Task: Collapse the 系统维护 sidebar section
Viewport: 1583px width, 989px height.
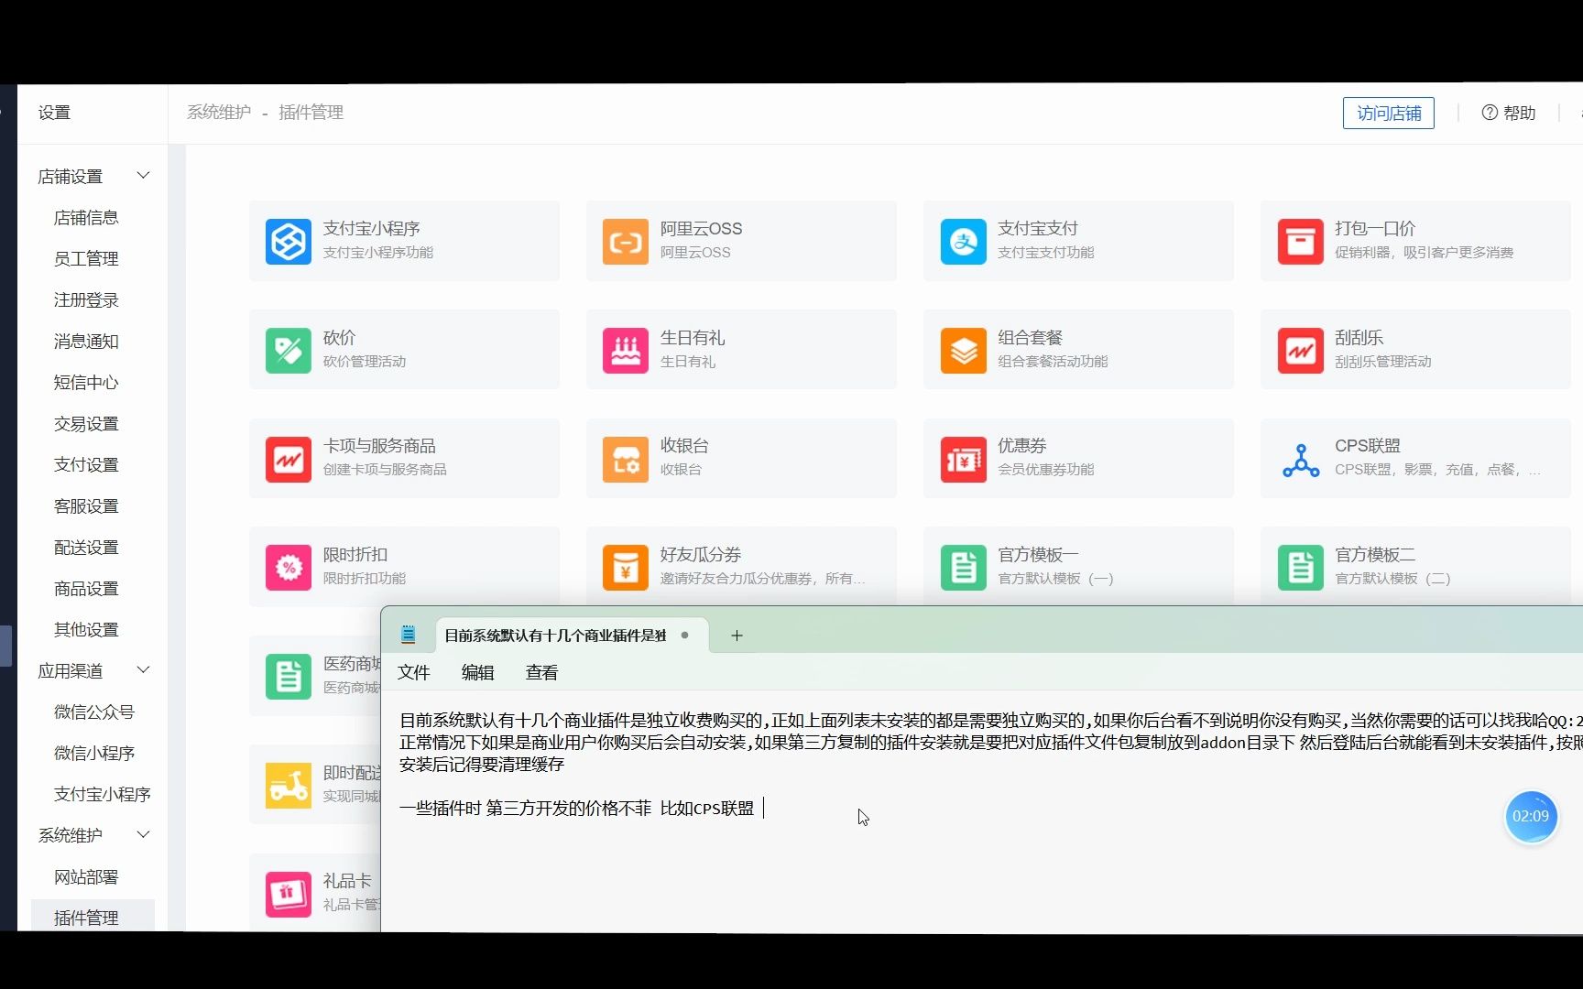Action: [x=143, y=835]
